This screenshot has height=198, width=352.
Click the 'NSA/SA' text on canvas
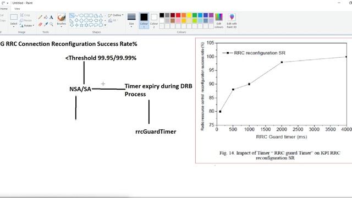[80, 89]
